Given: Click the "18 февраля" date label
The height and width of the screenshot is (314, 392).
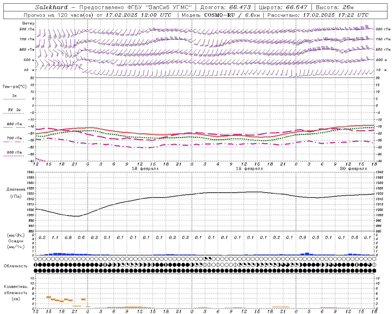Looking at the screenshot, I should point(145,169).
